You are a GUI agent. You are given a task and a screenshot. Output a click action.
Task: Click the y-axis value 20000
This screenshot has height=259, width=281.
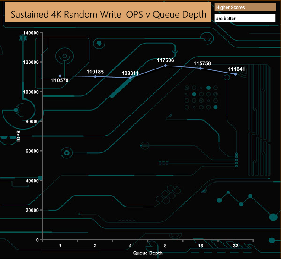[x=32, y=210]
